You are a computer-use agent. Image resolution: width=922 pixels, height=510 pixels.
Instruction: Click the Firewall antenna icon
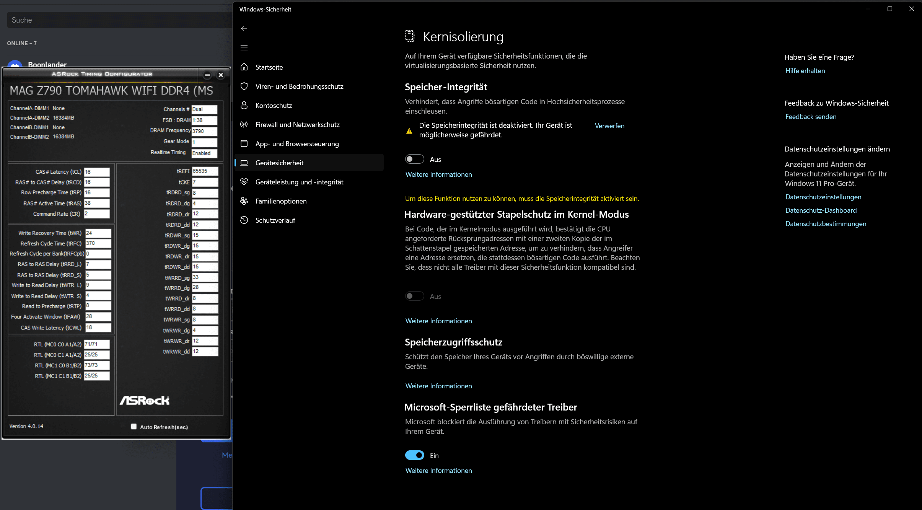[244, 124]
